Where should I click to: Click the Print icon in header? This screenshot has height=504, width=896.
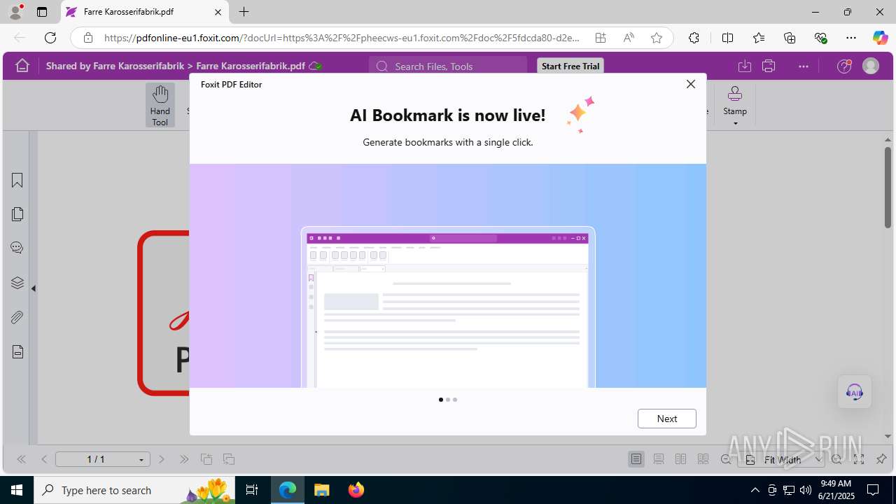click(x=769, y=66)
